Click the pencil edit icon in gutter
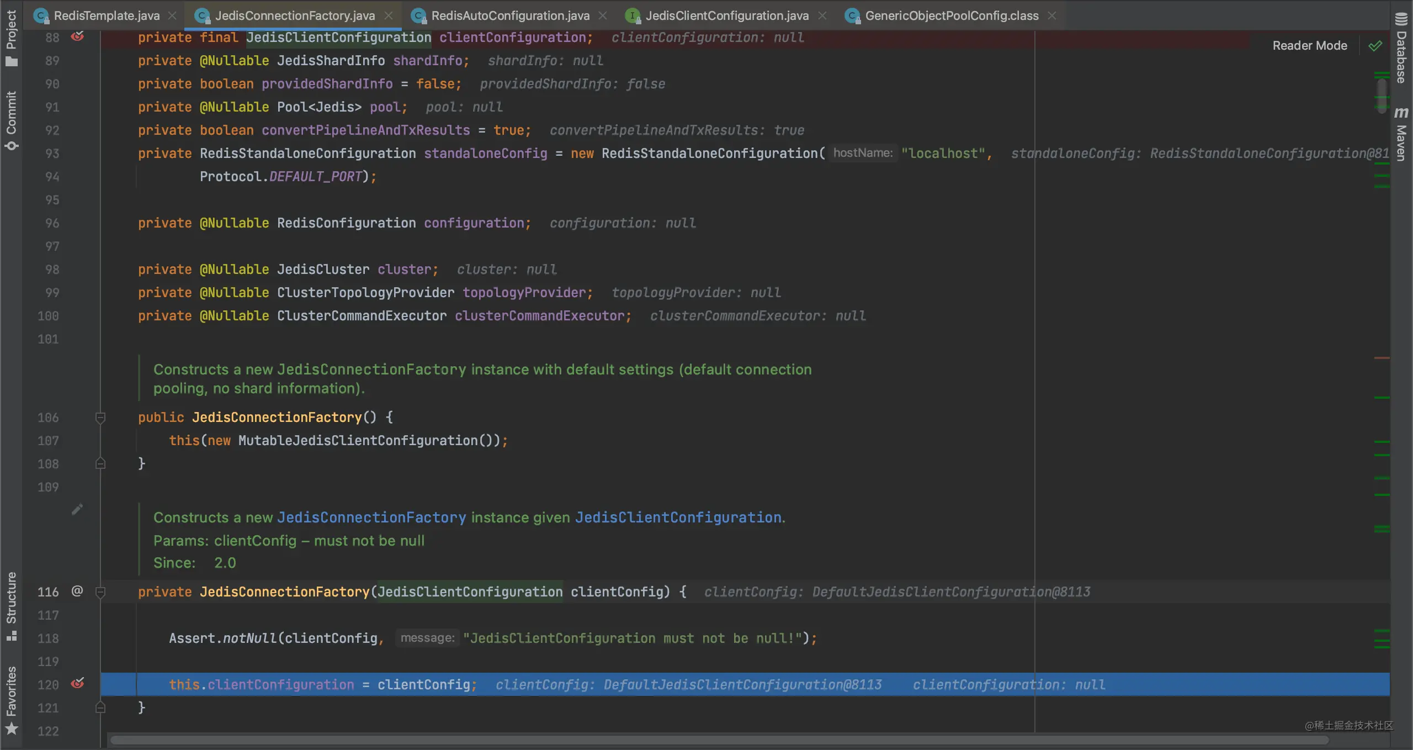The height and width of the screenshot is (750, 1413). pos(77,509)
